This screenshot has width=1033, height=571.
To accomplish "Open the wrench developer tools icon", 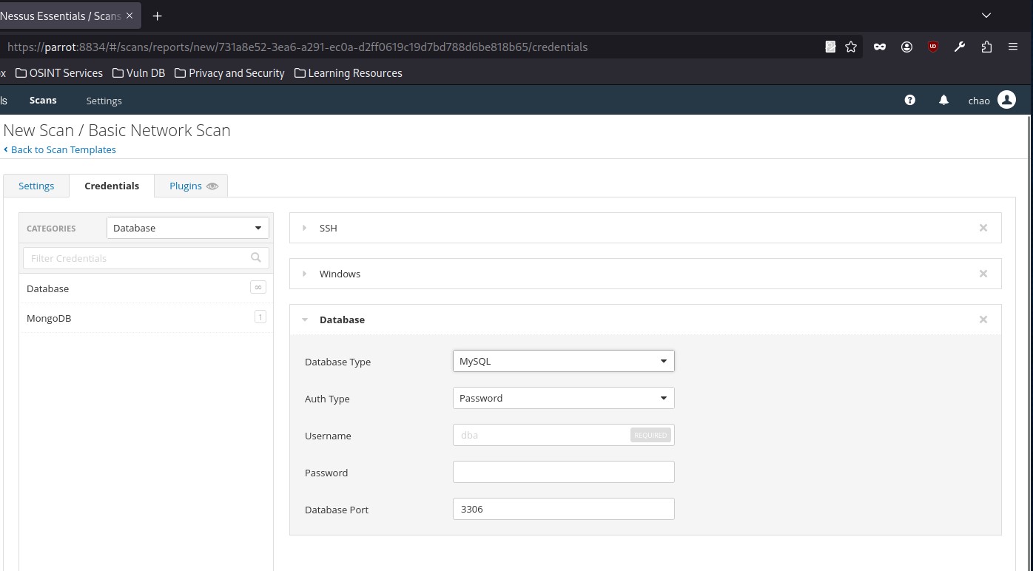I will click(x=960, y=47).
